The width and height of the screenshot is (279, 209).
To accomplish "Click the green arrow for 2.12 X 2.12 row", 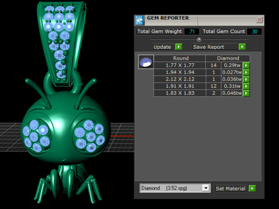I will click(x=246, y=79).
